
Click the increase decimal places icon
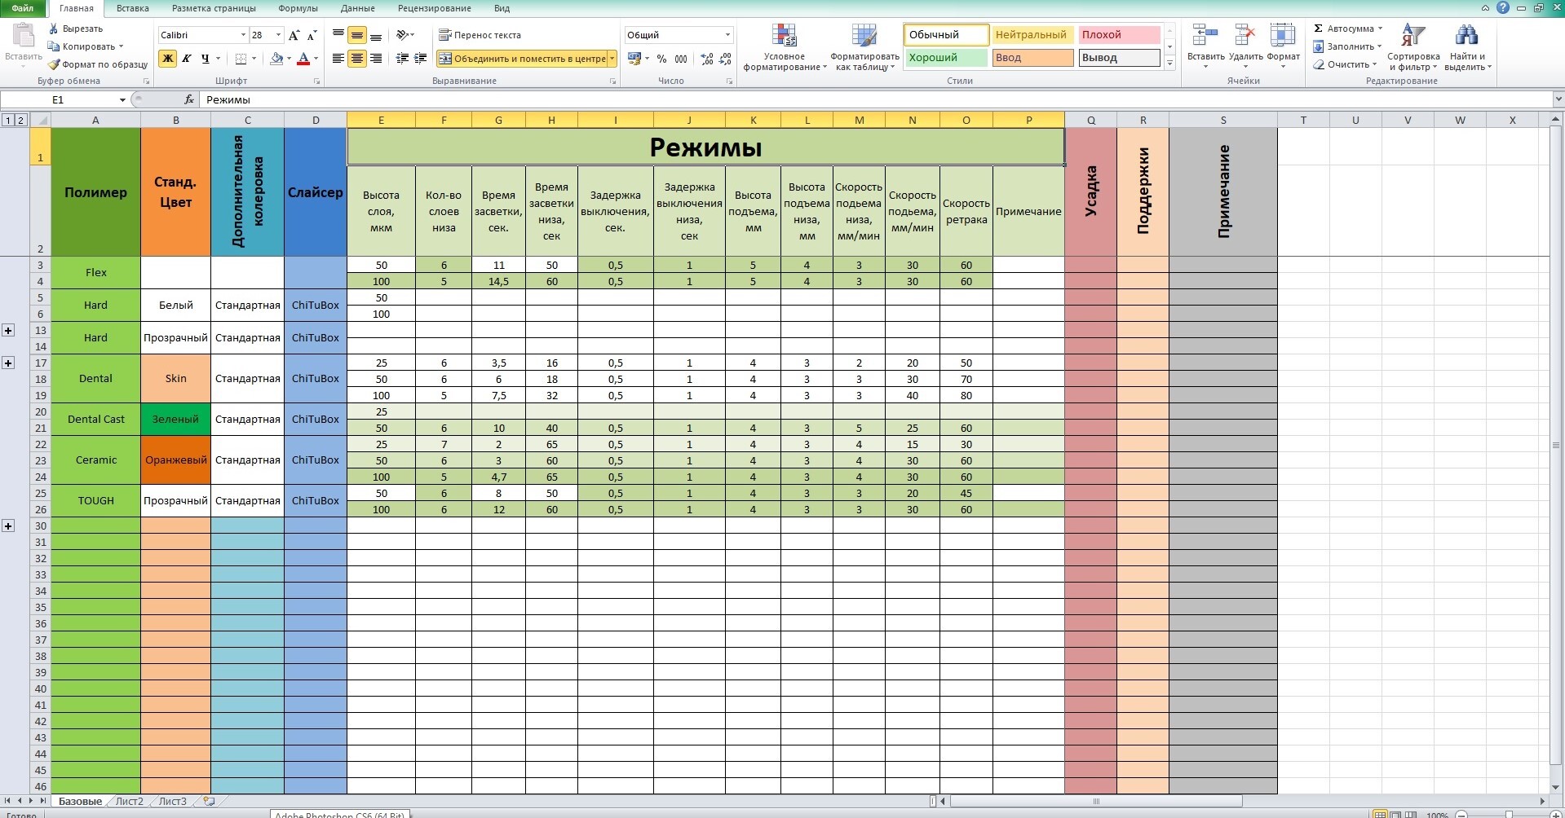707,59
